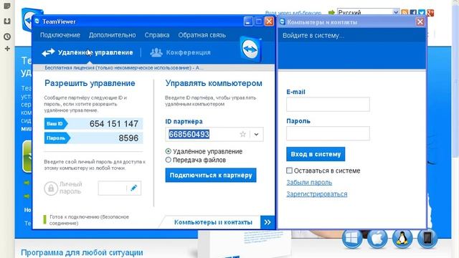Click the Забыли пароль link

tap(309, 182)
